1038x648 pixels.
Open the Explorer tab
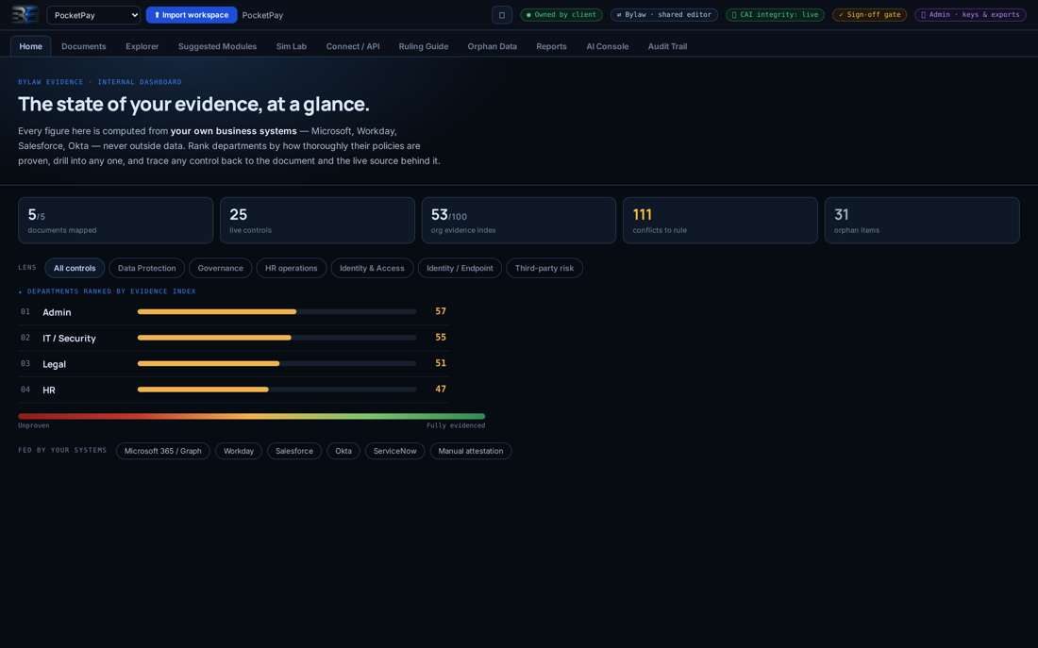coord(142,46)
